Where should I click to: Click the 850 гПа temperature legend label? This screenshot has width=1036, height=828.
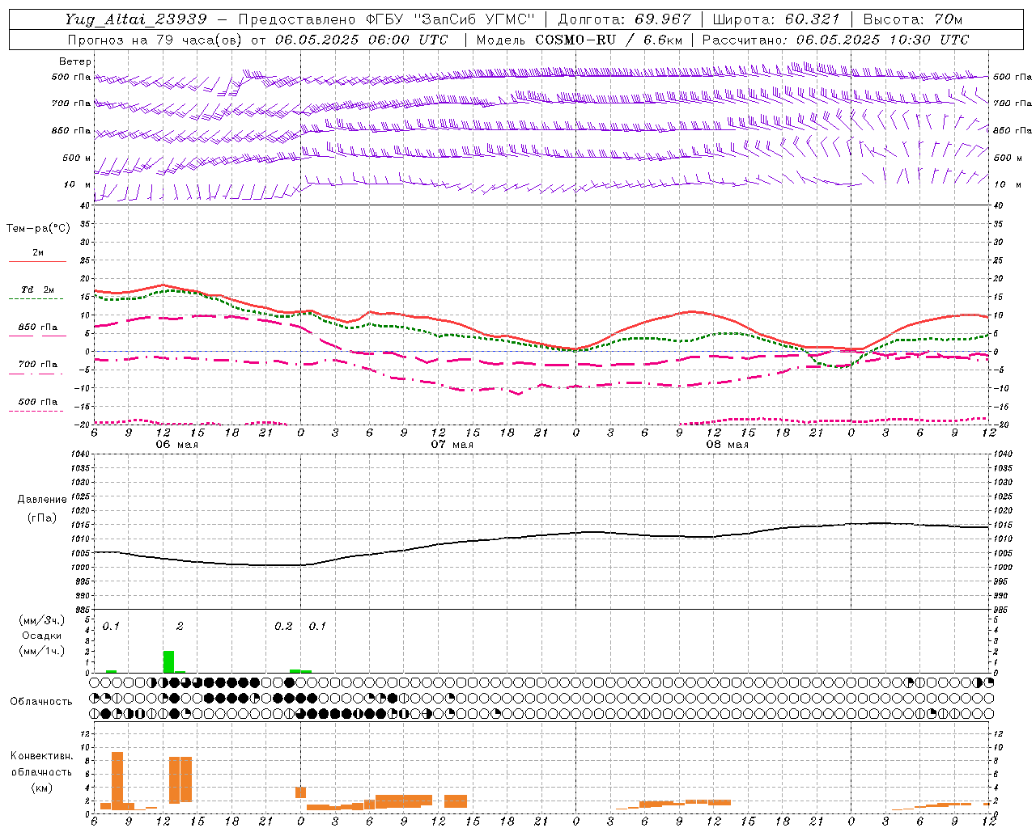[x=38, y=327]
